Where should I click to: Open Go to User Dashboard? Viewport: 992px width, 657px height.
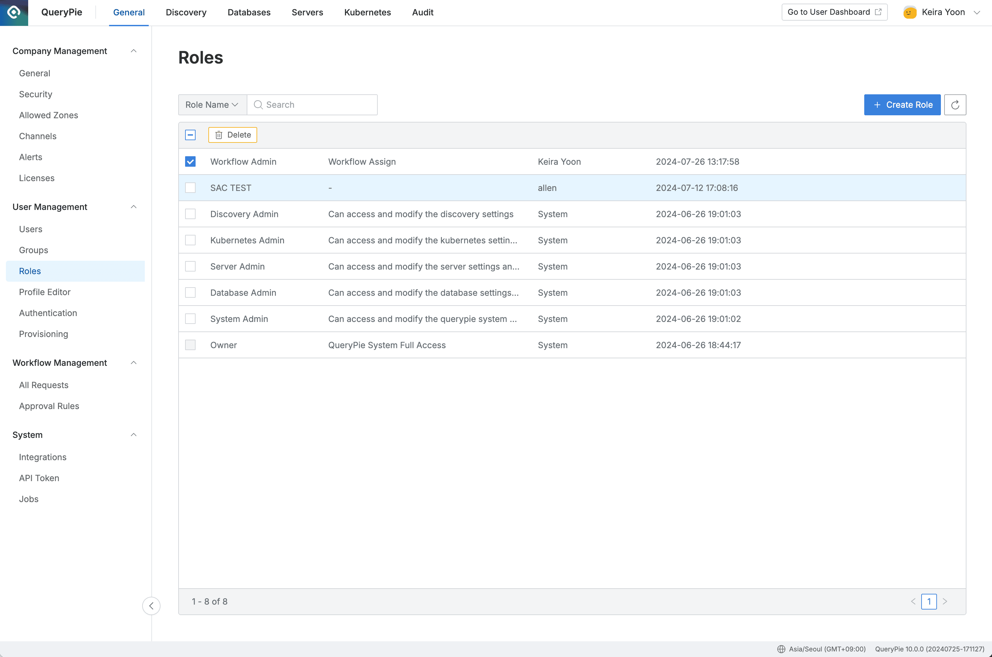pos(829,12)
